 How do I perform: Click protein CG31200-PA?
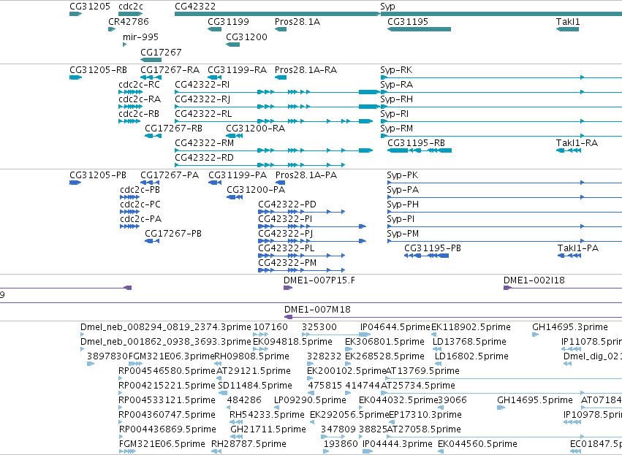(x=235, y=197)
